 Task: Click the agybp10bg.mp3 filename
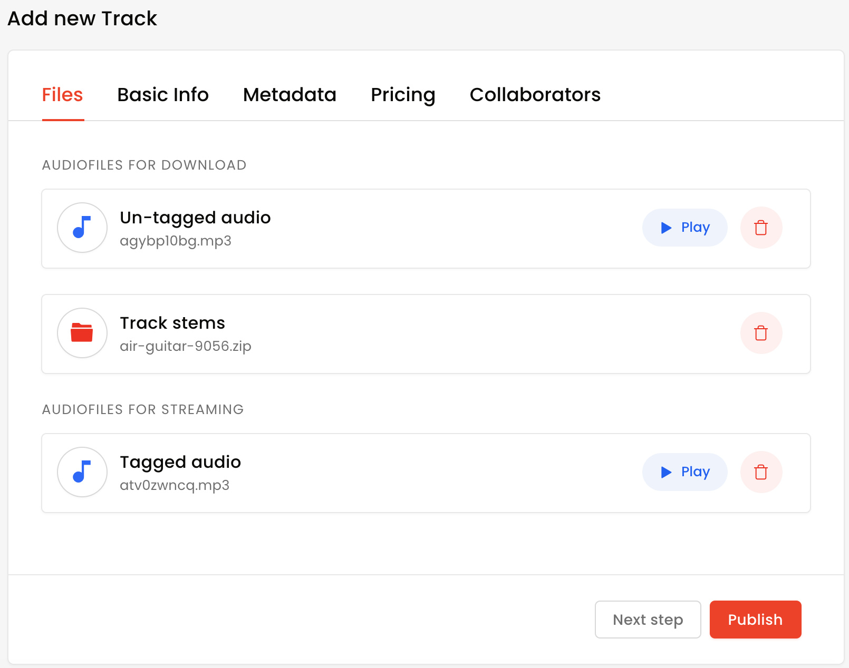coord(176,241)
